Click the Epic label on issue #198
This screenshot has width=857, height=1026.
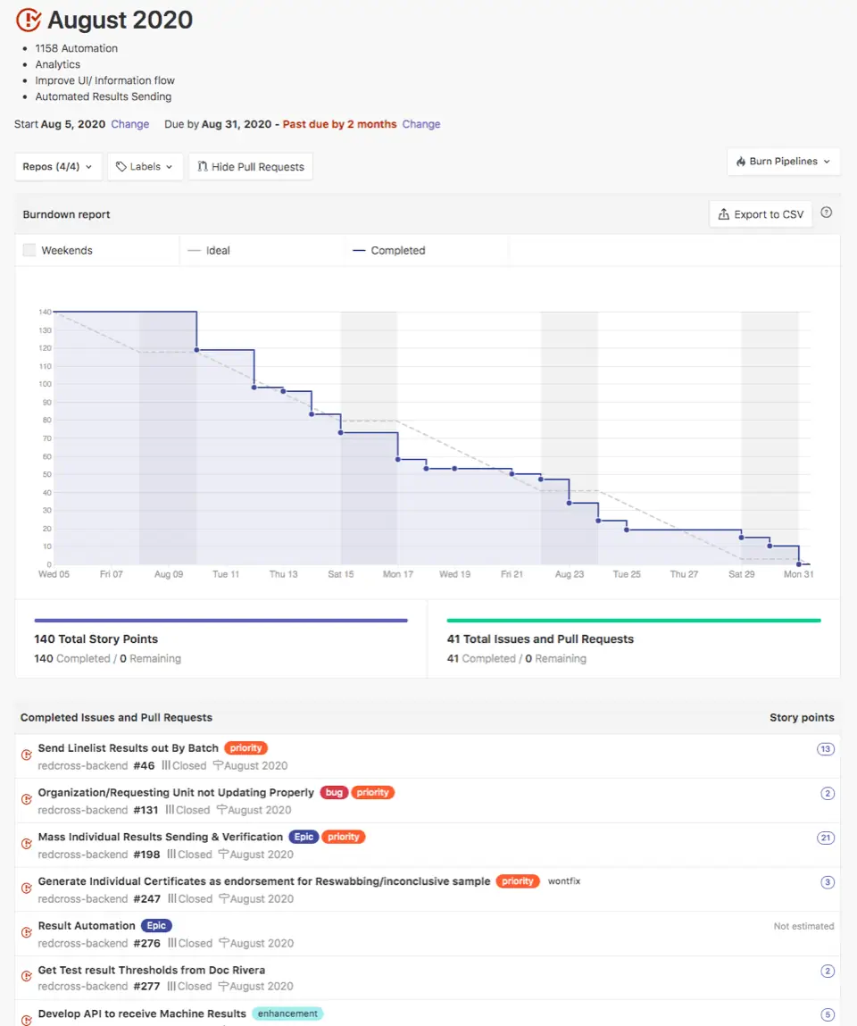pos(304,837)
